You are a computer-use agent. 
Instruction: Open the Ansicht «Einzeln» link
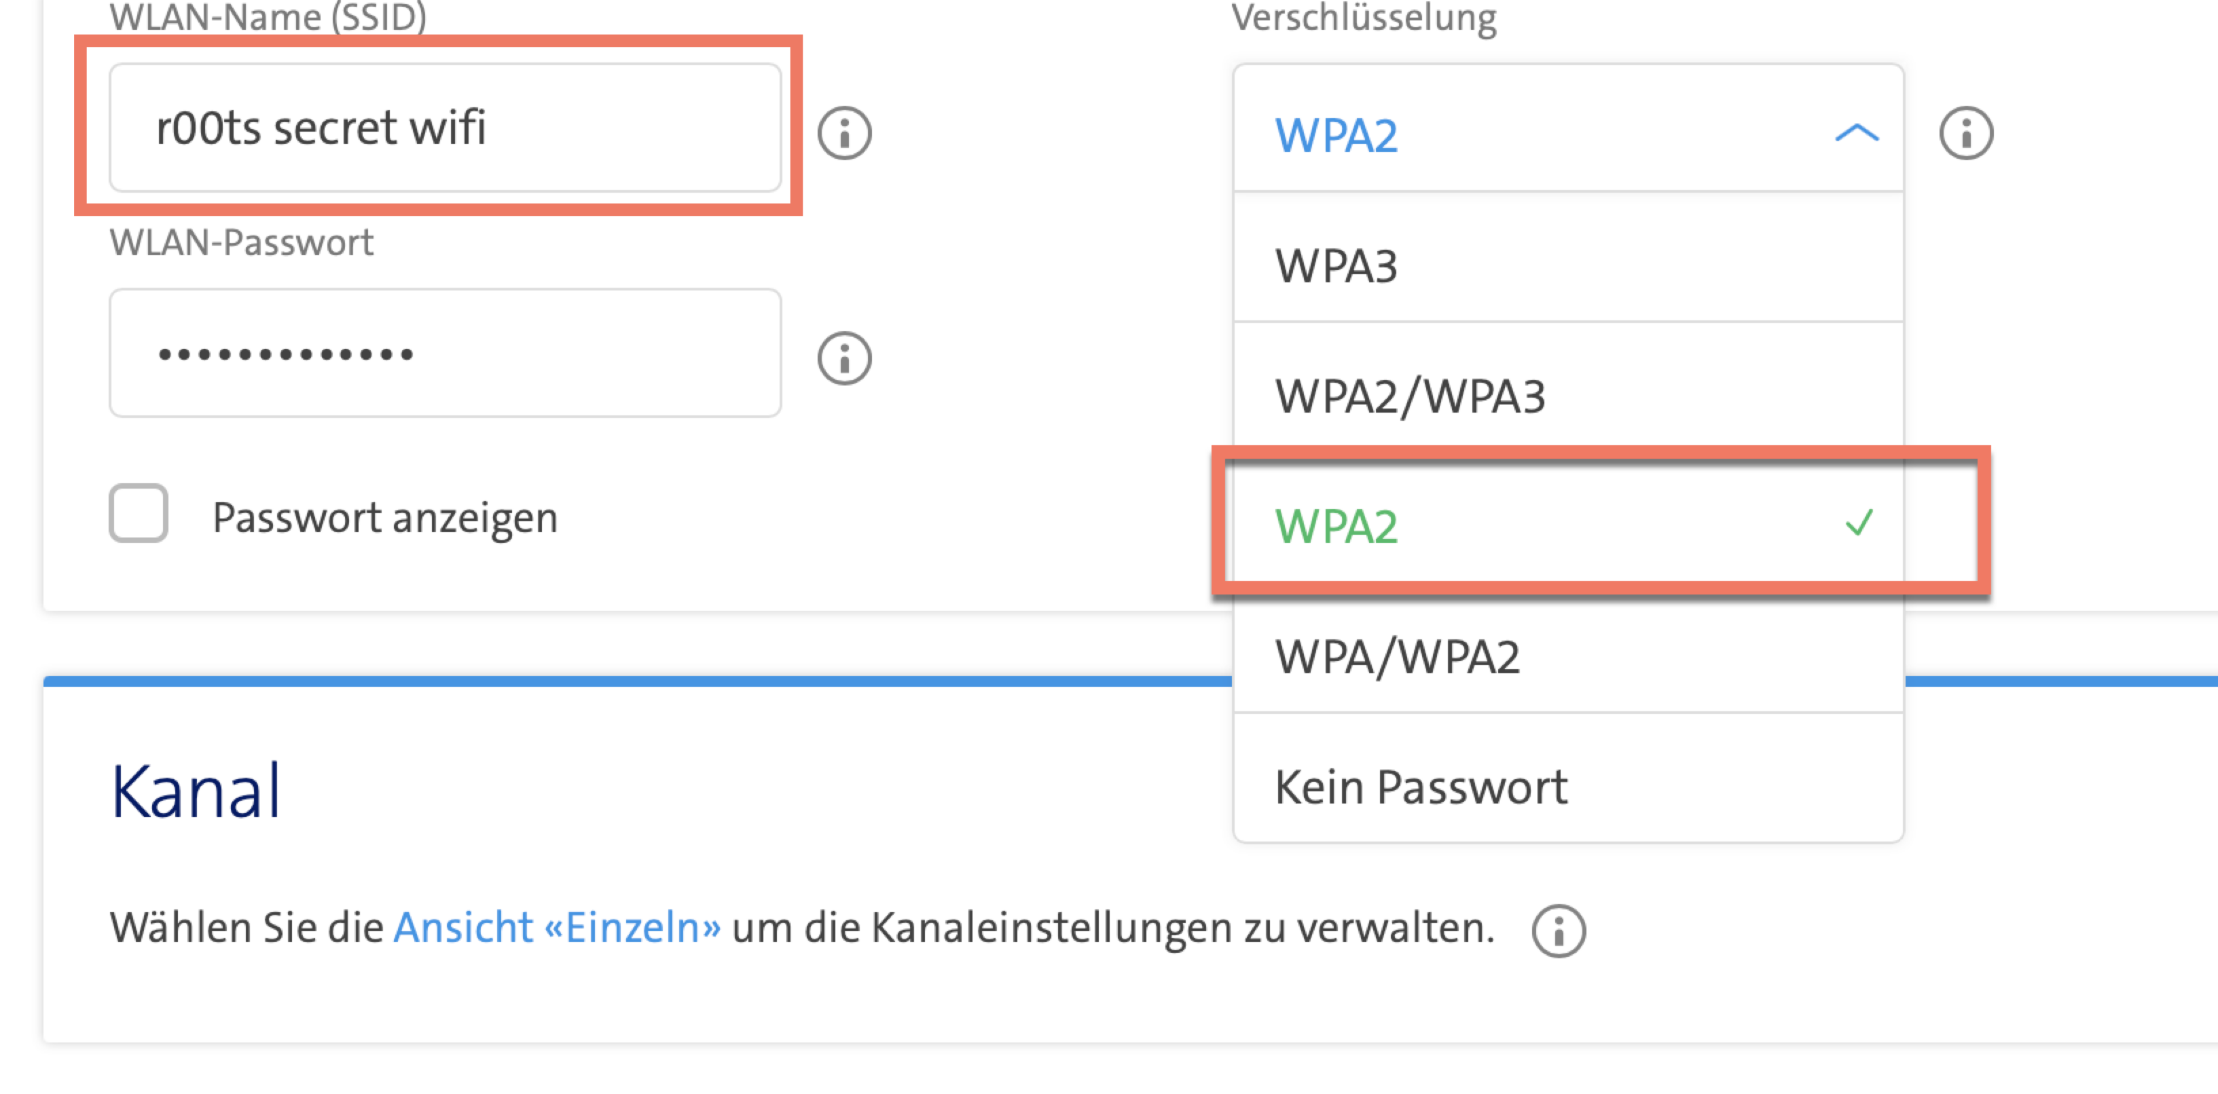click(x=557, y=928)
